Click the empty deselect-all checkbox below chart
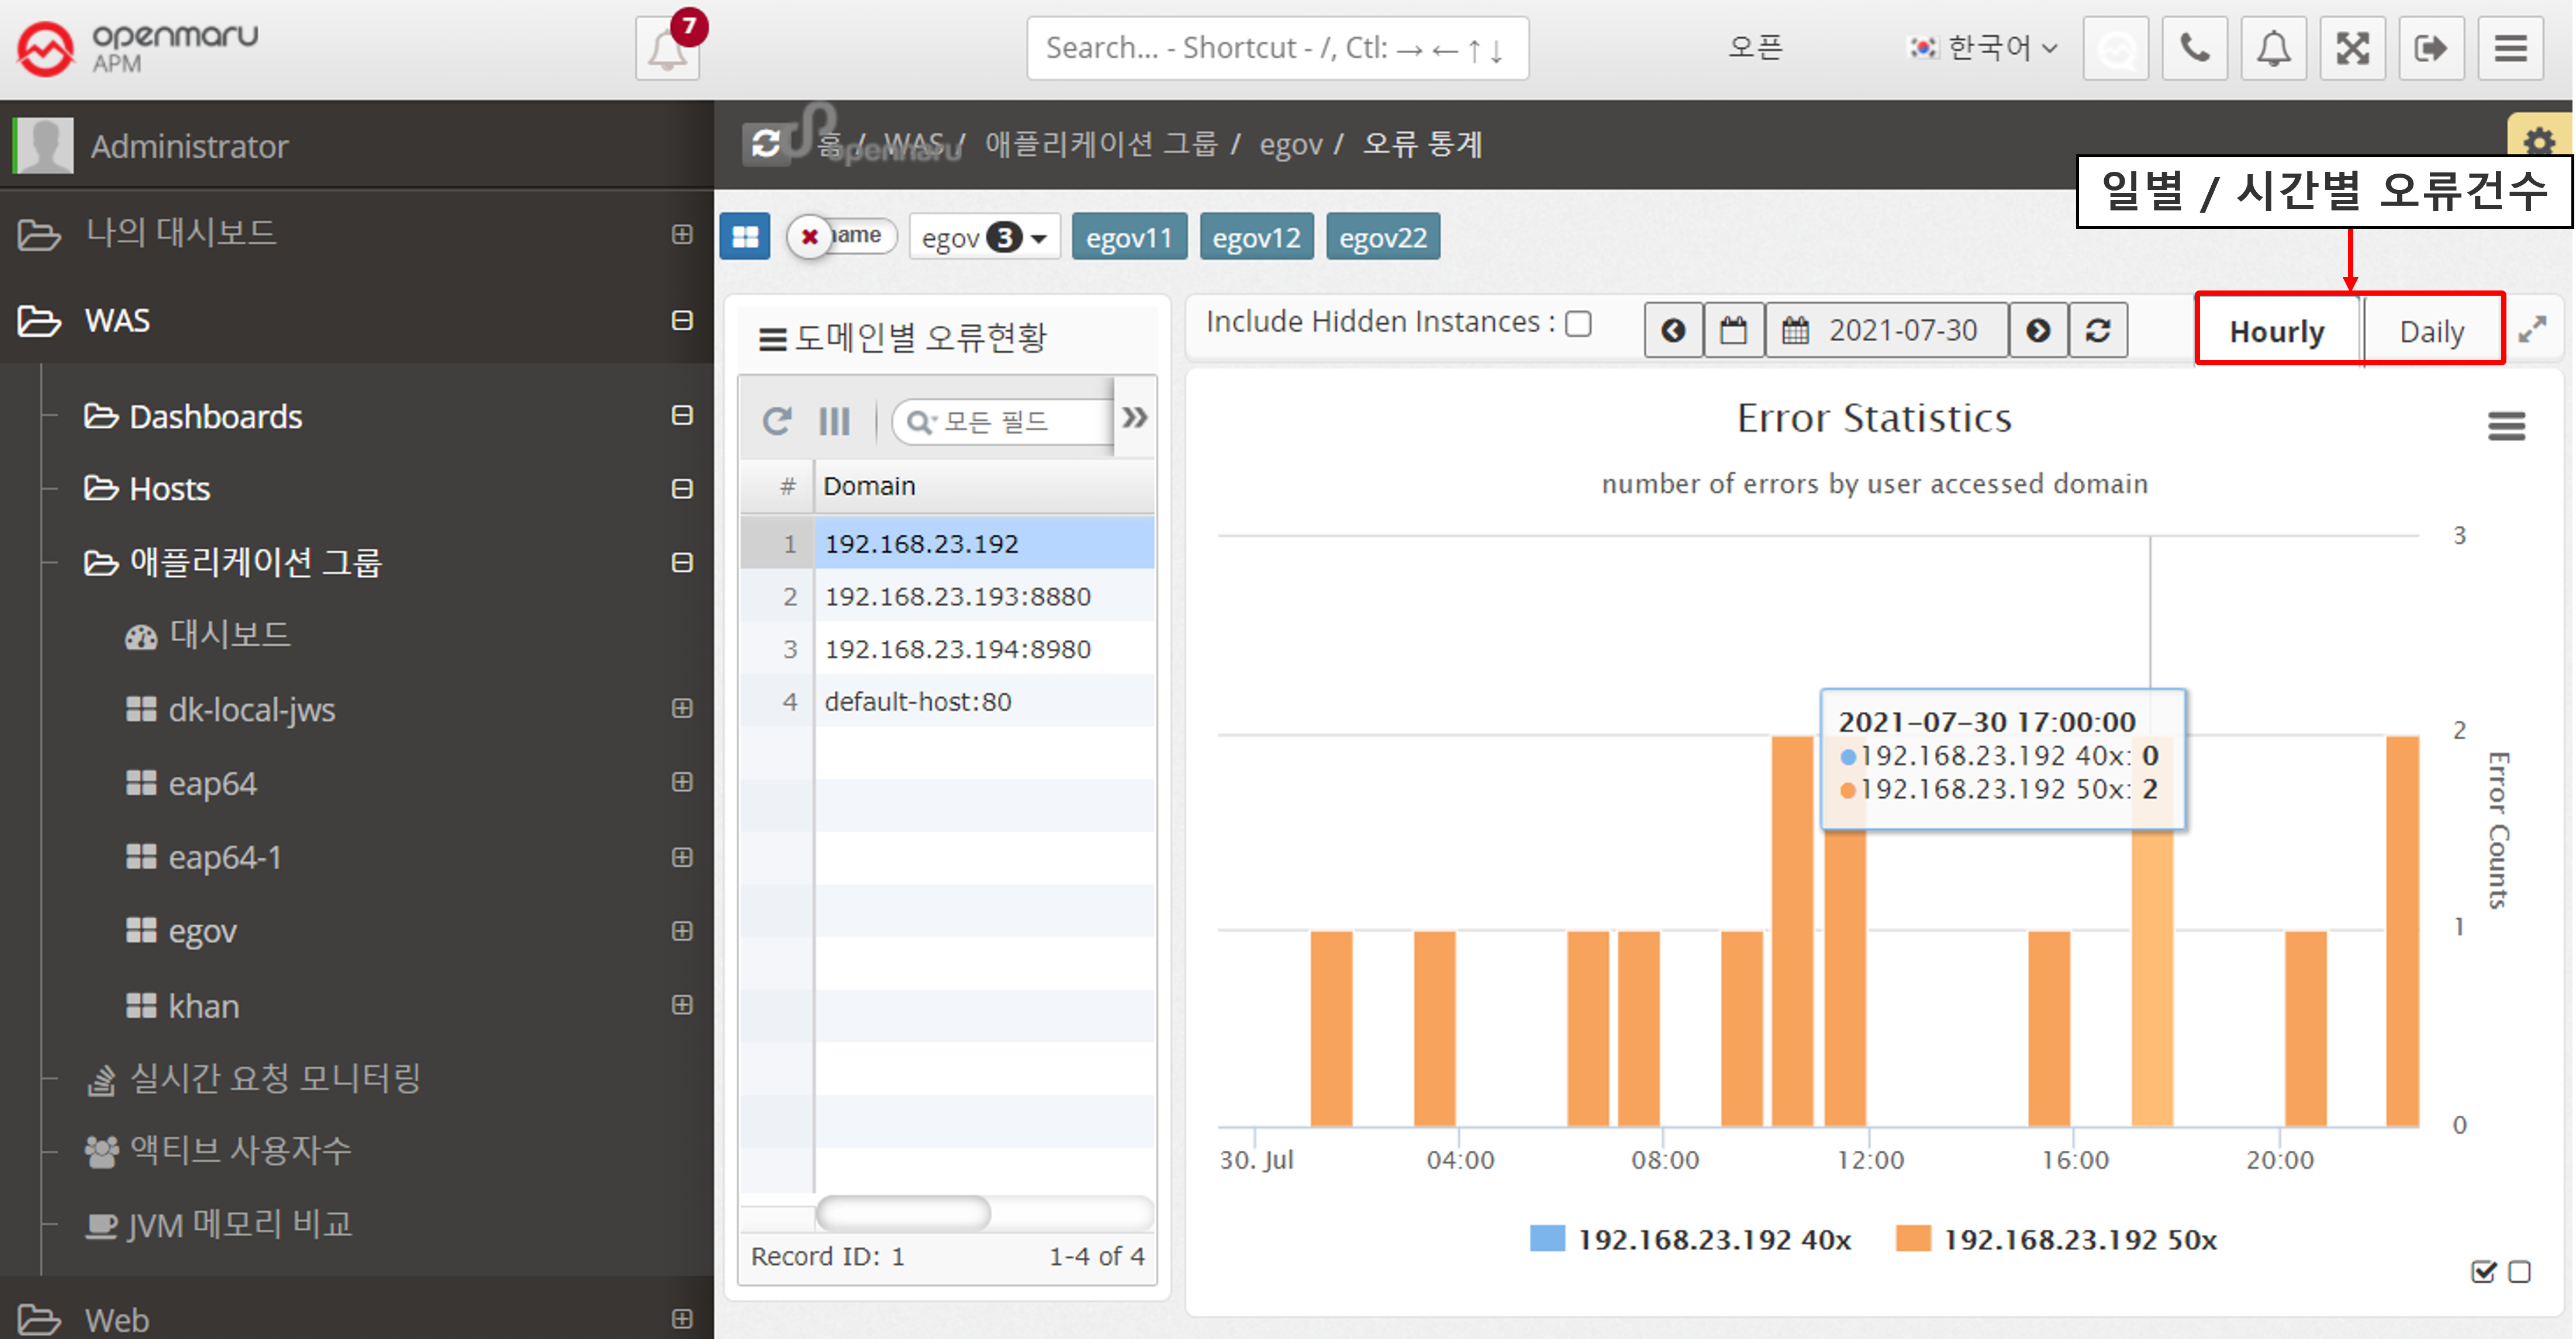Screen dimensions: 2576x1339 (x=2520, y=1272)
